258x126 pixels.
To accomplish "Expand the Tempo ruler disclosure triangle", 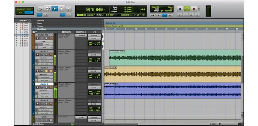I will 34,26.
